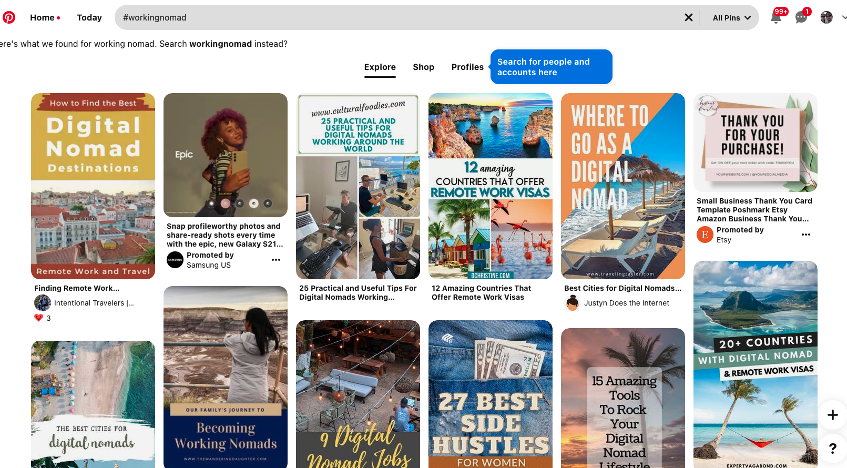Open the Samsung Epic promoted pin image
847x468 pixels.
[226, 155]
